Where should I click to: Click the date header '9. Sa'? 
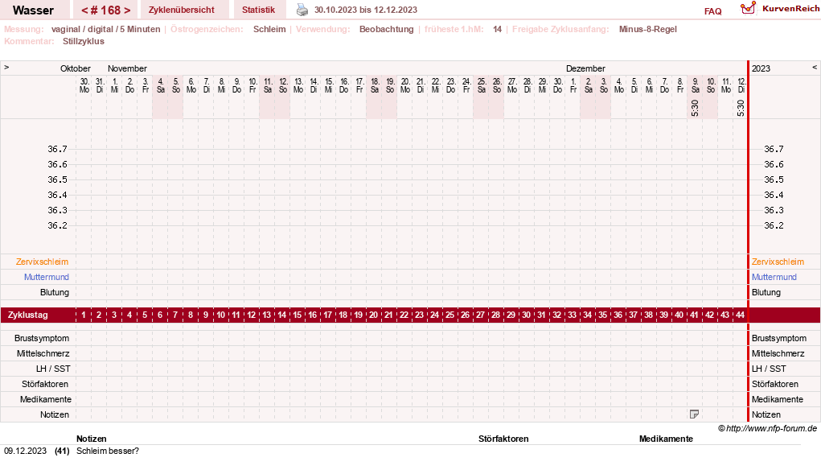pyautogui.click(x=695, y=85)
